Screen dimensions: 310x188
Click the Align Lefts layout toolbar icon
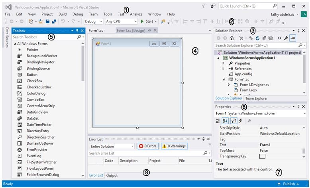185,22
